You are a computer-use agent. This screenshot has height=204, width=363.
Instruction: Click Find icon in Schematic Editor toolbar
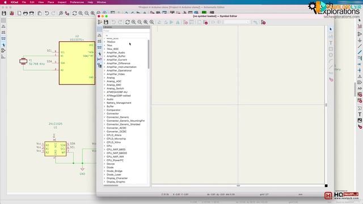(x=61, y=13)
